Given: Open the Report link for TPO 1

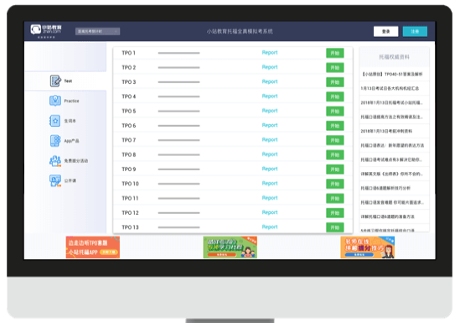Looking at the screenshot, I should coord(270,53).
